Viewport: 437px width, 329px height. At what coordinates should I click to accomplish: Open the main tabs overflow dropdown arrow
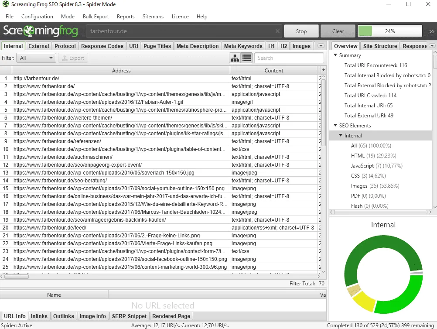[321, 46]
